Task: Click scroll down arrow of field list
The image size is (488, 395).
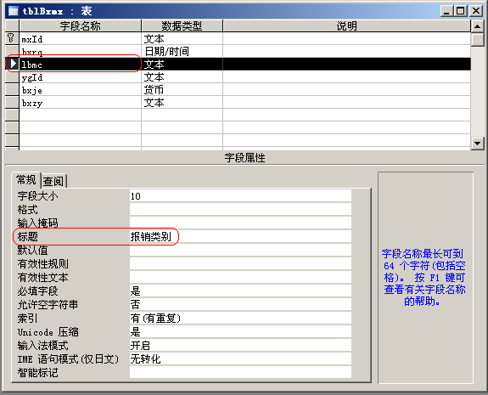Action: tap(477, 144)
